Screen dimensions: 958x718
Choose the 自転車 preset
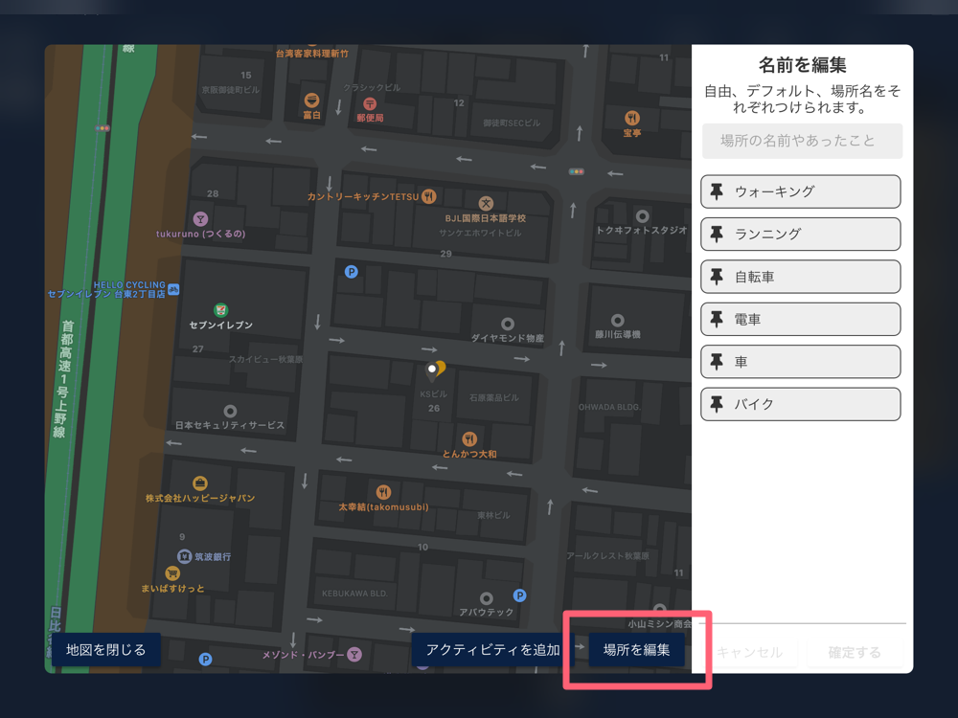pyautogui.click(x=800, y=277)
